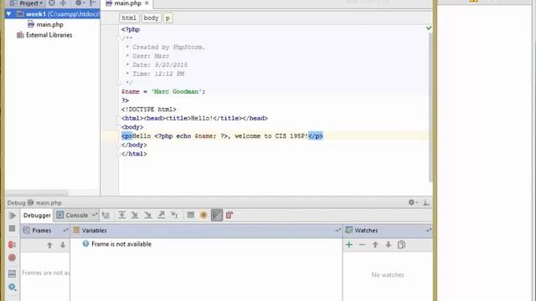Click the Show Execution Point icon
Image resolution: width=536 pixels, height=301 pixels.
[106, 215]
